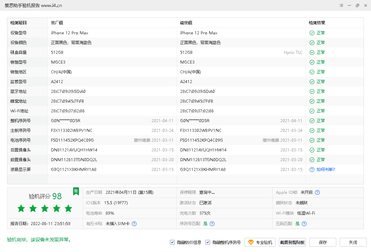This screenshot has width=371, height=252.
Task: Select report date 2022-06-11 23:51:58
Action: [51, 224]
